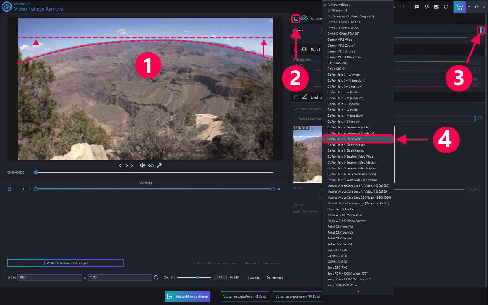The height and width of the screenshot is (305, 488).
Task: Select Olympus TG Tracker
Action: point(358,209)
